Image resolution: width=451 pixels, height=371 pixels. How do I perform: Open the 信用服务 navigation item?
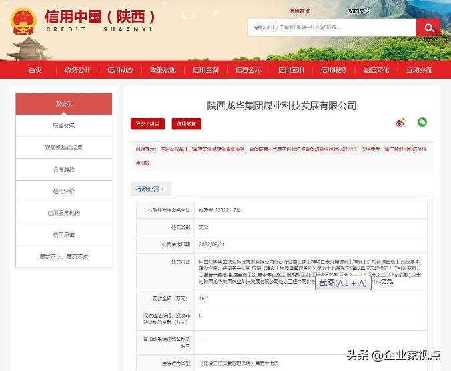(x=334, y=70)
